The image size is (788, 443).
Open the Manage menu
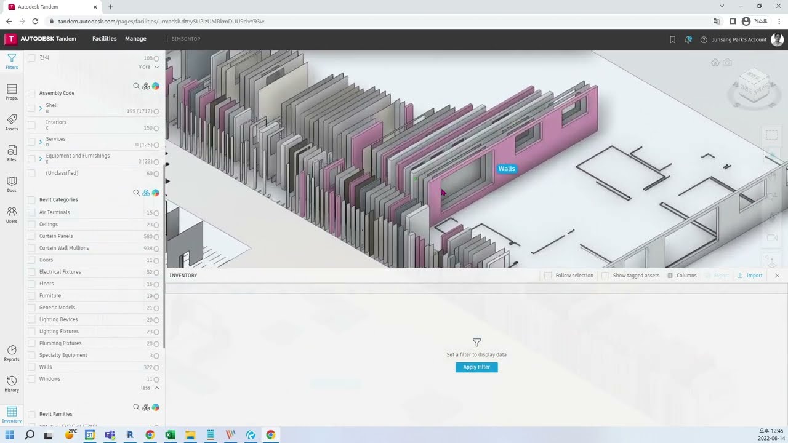135,39
